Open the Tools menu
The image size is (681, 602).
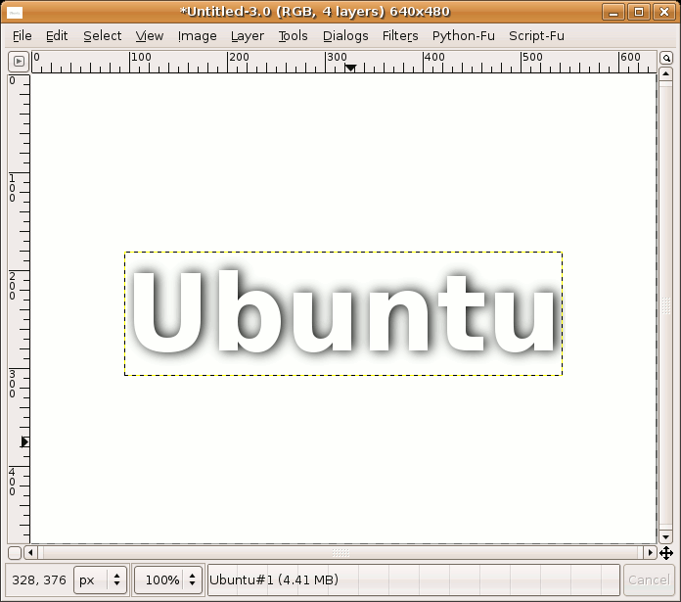pos(294,35)
